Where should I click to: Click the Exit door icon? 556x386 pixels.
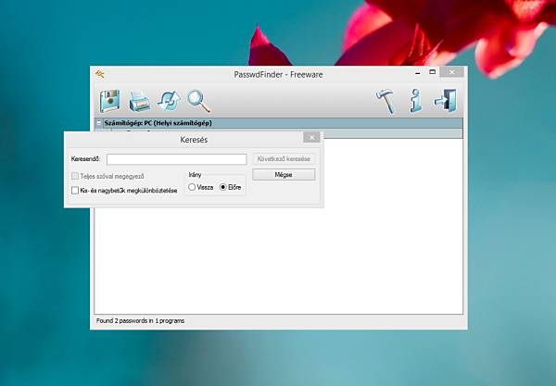coord(446,101)
